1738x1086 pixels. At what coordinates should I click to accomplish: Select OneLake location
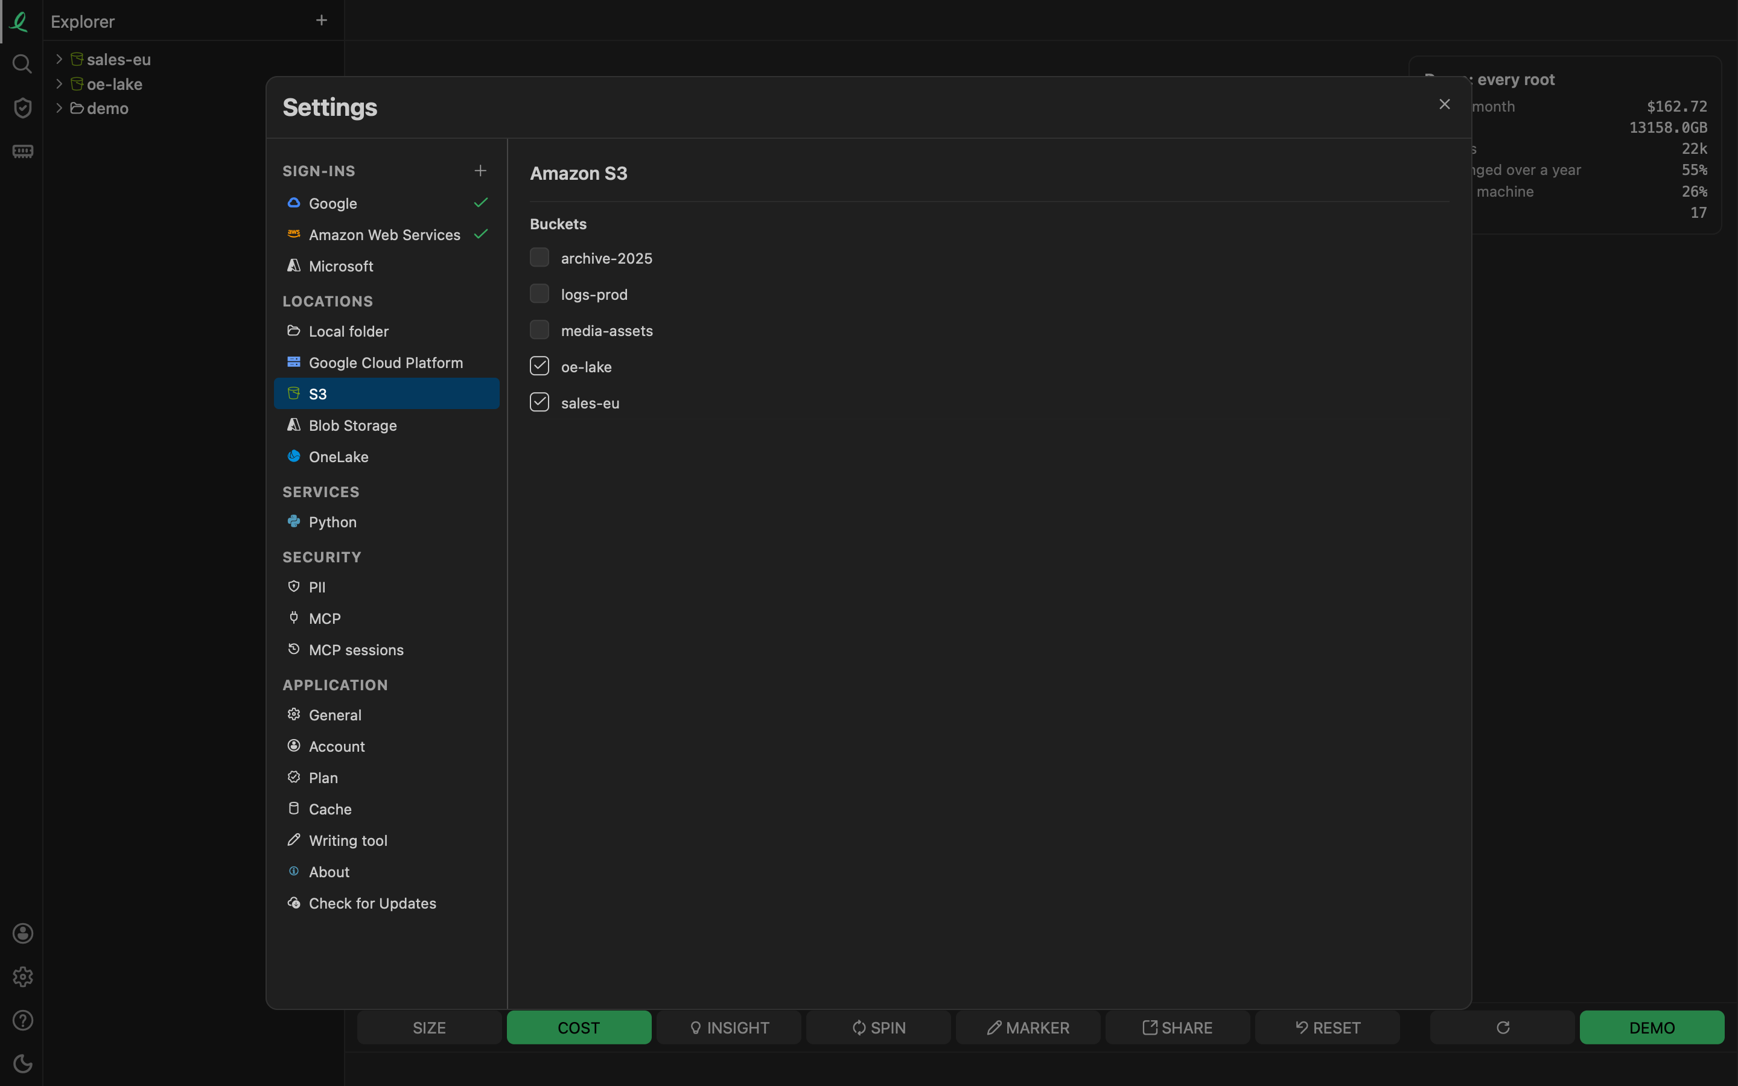pos(386,457)
